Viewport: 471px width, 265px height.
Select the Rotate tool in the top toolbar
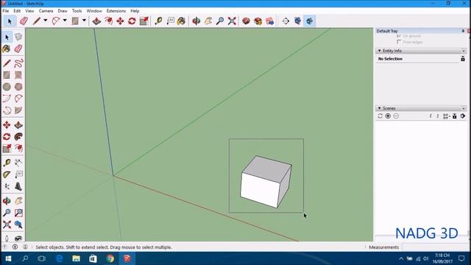[x=132, y=21]
